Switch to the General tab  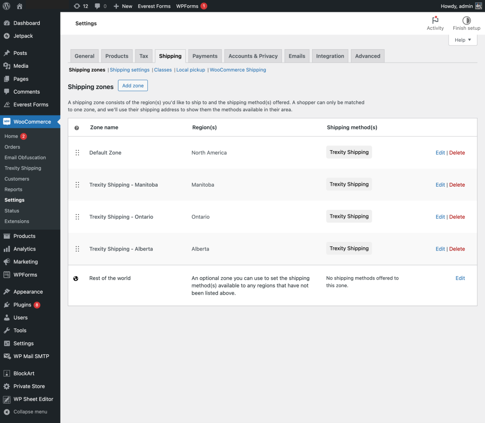pos(84,56)
